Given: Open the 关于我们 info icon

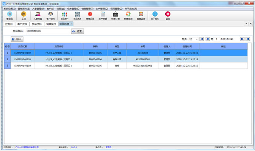Looking at the screenshot, I should [155, 16].
